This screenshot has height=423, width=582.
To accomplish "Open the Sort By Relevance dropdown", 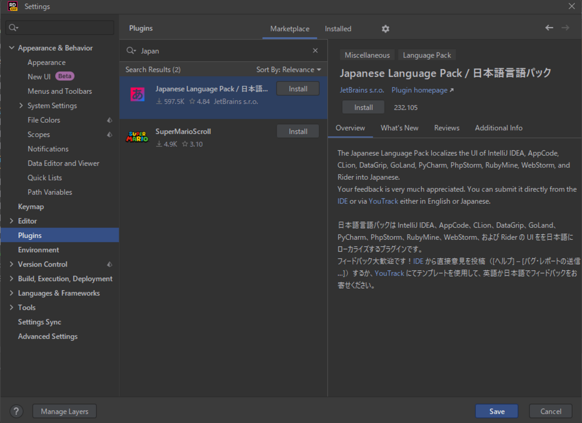I will pyautogui.click(x=289, y=69).
